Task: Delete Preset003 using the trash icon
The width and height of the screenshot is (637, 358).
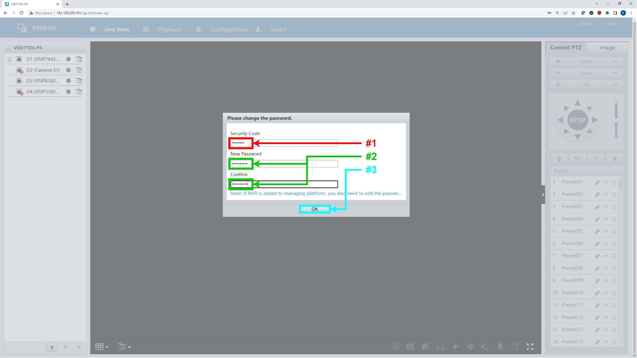Action: tap(614, 207)
